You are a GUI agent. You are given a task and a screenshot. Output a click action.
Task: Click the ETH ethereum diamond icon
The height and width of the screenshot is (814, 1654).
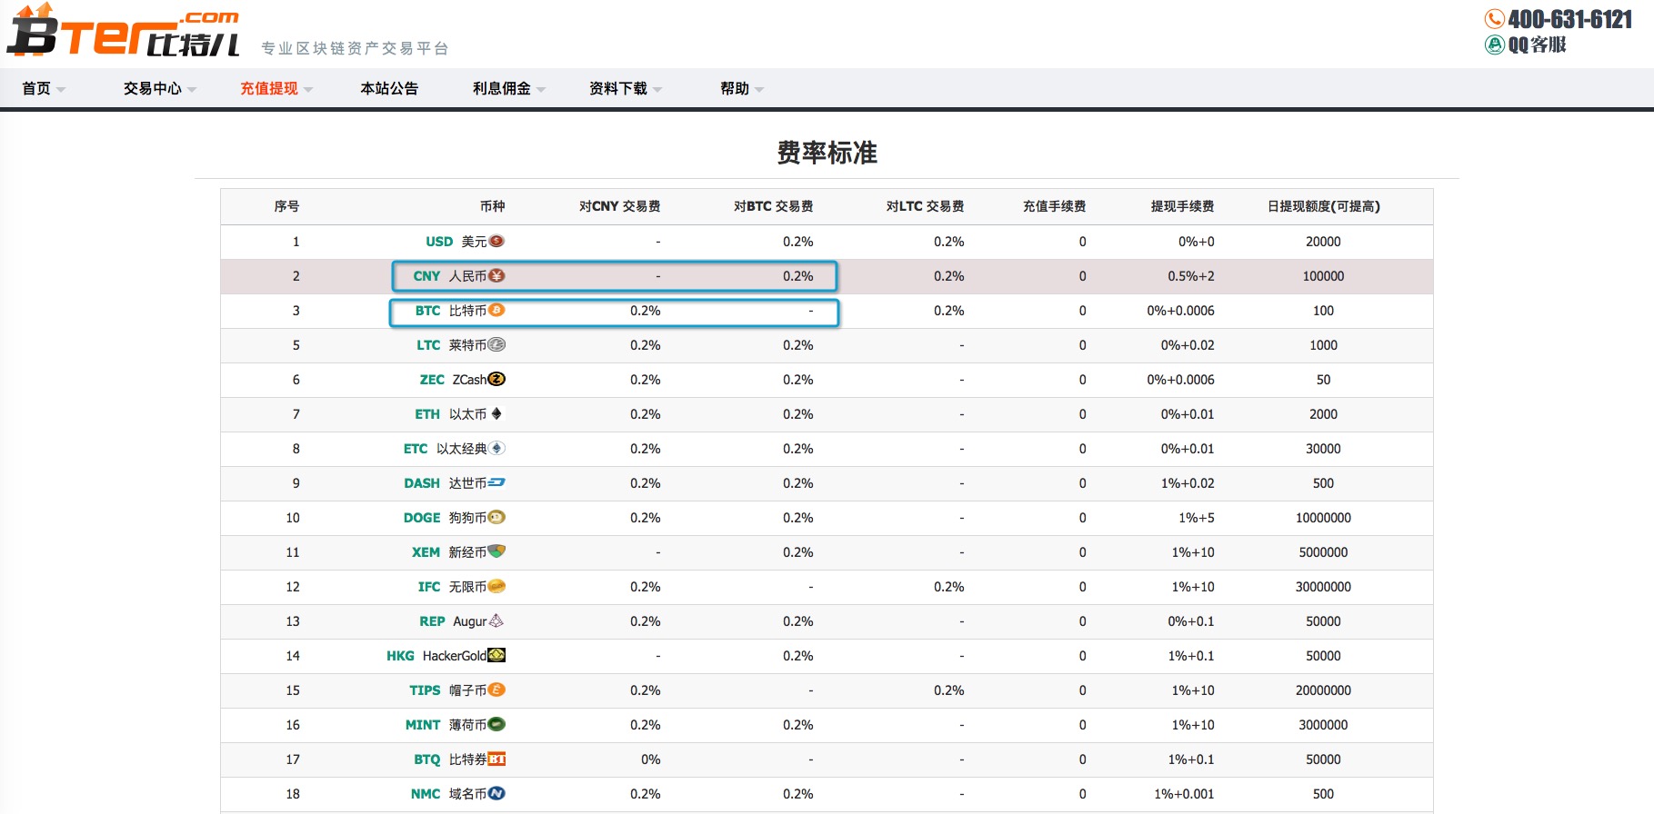(x=496, y=413)
